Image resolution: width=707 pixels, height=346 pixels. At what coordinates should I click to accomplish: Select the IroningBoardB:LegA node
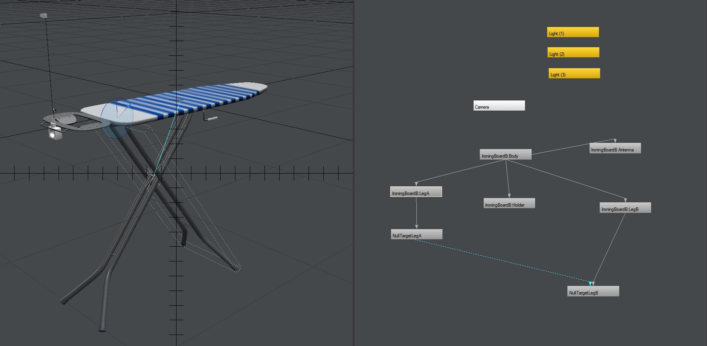pyautogui.click(x=416, y=192)
